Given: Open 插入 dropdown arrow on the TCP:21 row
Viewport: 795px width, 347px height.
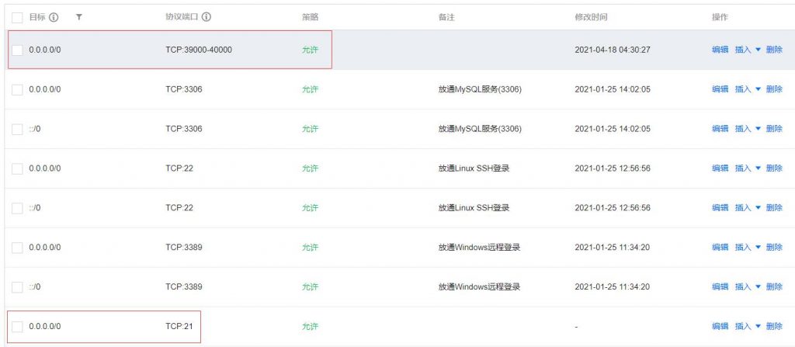Looking at the screenshot, I should pyautogui.click(x=759, y=327).
